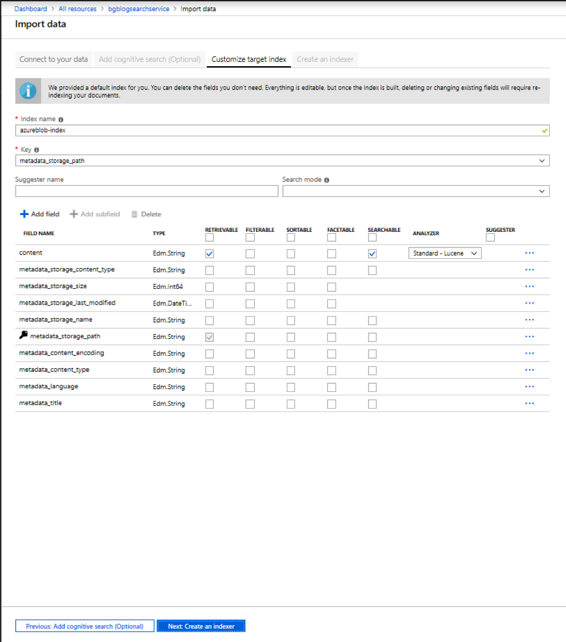Image resolution: width=566 pixels, height=642 pixels.
Task: Open the Analyzer dropdown showing Standard - Lucene
Action: point(444,253)
